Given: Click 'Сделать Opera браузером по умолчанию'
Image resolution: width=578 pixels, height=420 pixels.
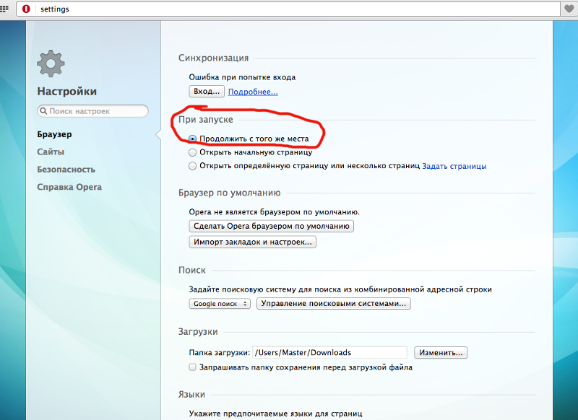Looking at the screenshot, I should (272, 226).
